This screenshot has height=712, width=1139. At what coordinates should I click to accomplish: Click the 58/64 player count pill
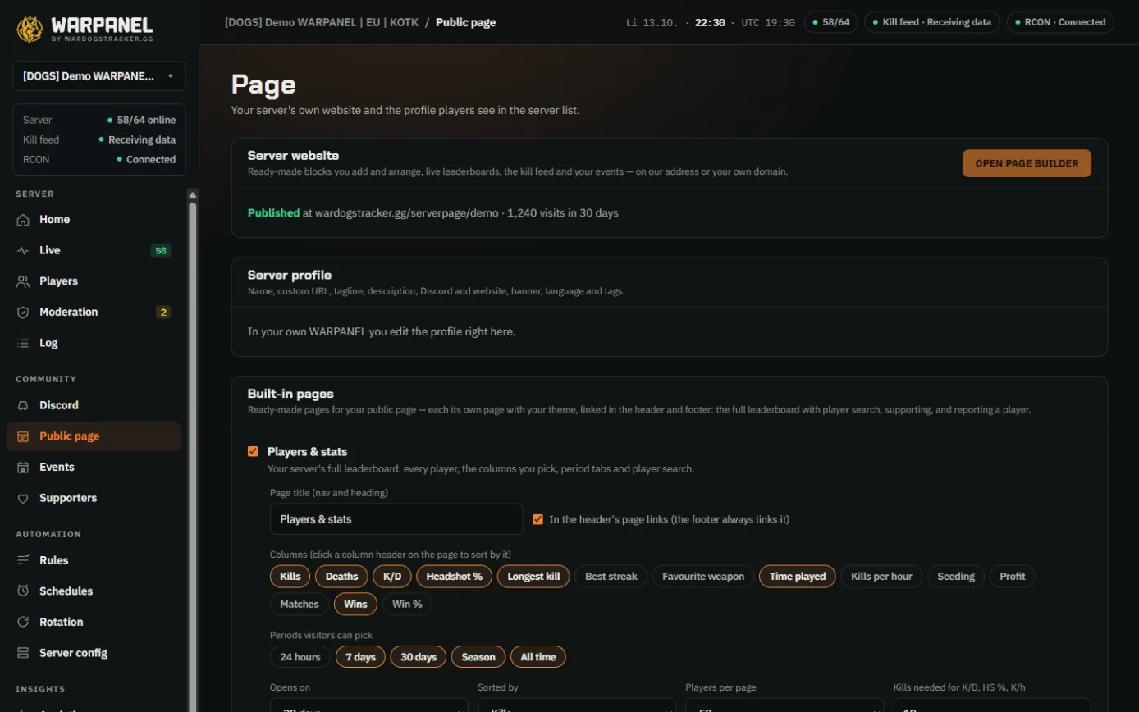(830, 22)
